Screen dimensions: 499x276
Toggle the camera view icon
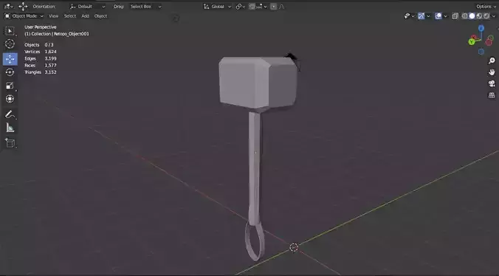coord(492,83)
